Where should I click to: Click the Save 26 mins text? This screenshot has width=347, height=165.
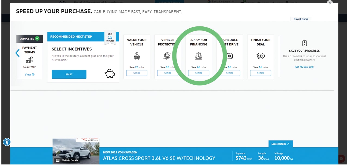point(137,67)
